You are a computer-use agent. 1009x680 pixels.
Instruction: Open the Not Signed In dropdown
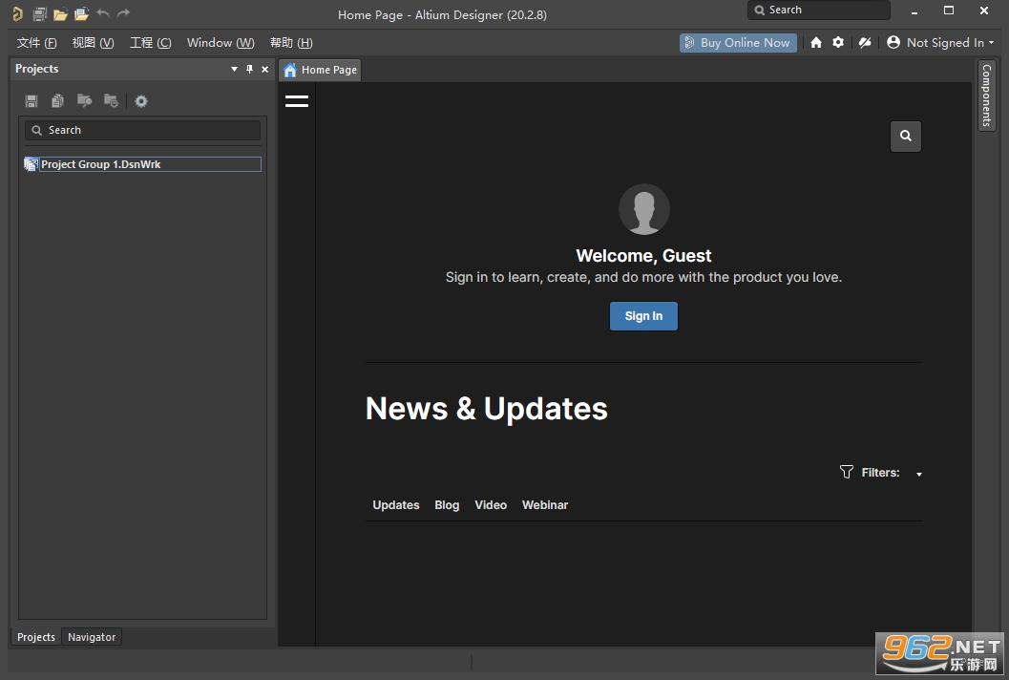(940, 42)
